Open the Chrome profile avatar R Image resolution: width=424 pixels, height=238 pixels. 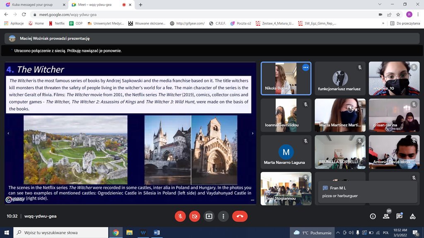pyautogui.click(x=409, y=14)
